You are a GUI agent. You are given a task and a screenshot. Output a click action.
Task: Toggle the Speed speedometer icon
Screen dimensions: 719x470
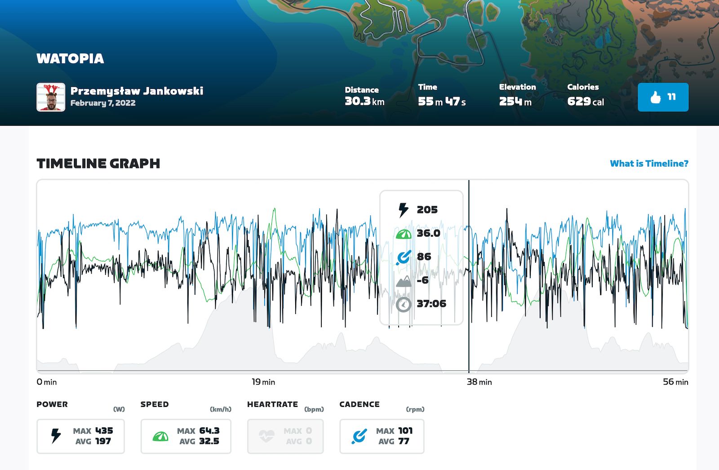(x=160, y=436)
